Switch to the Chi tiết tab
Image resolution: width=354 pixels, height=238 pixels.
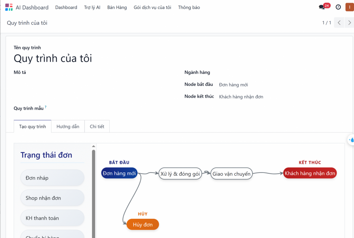pos(97,127)
